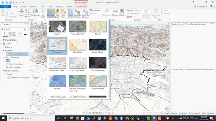
Task: Click the City Boundary symbol swatch
Action: (x=8, y=61)
